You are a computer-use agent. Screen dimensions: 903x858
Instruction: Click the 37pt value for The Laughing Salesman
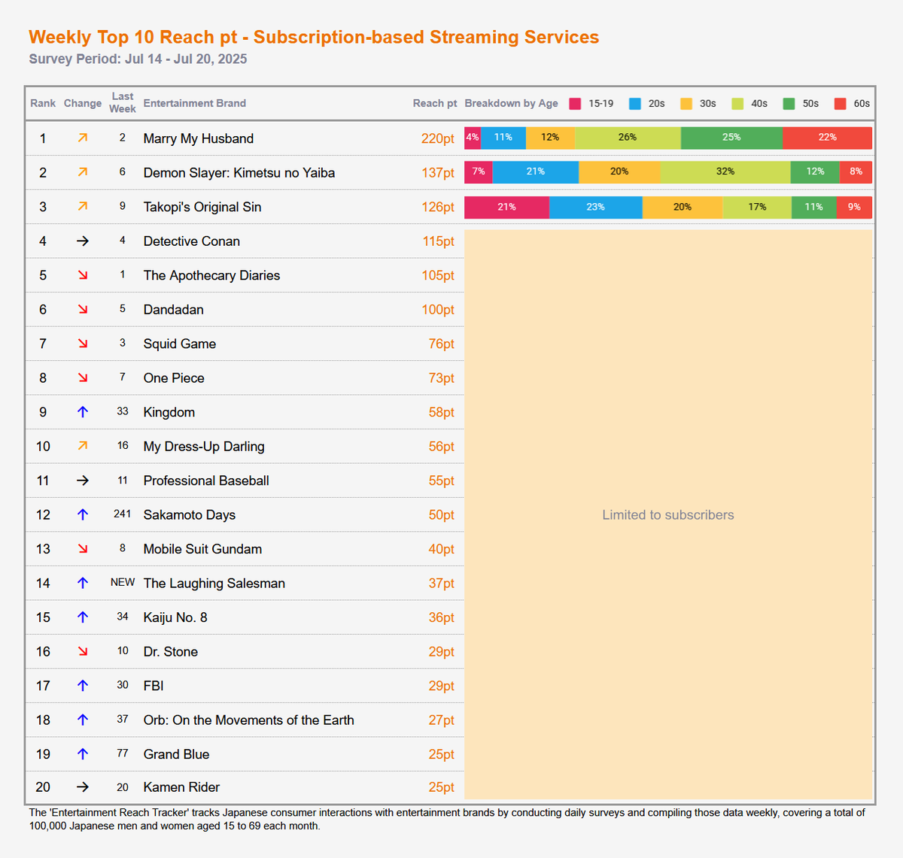(x=442, y=584)
